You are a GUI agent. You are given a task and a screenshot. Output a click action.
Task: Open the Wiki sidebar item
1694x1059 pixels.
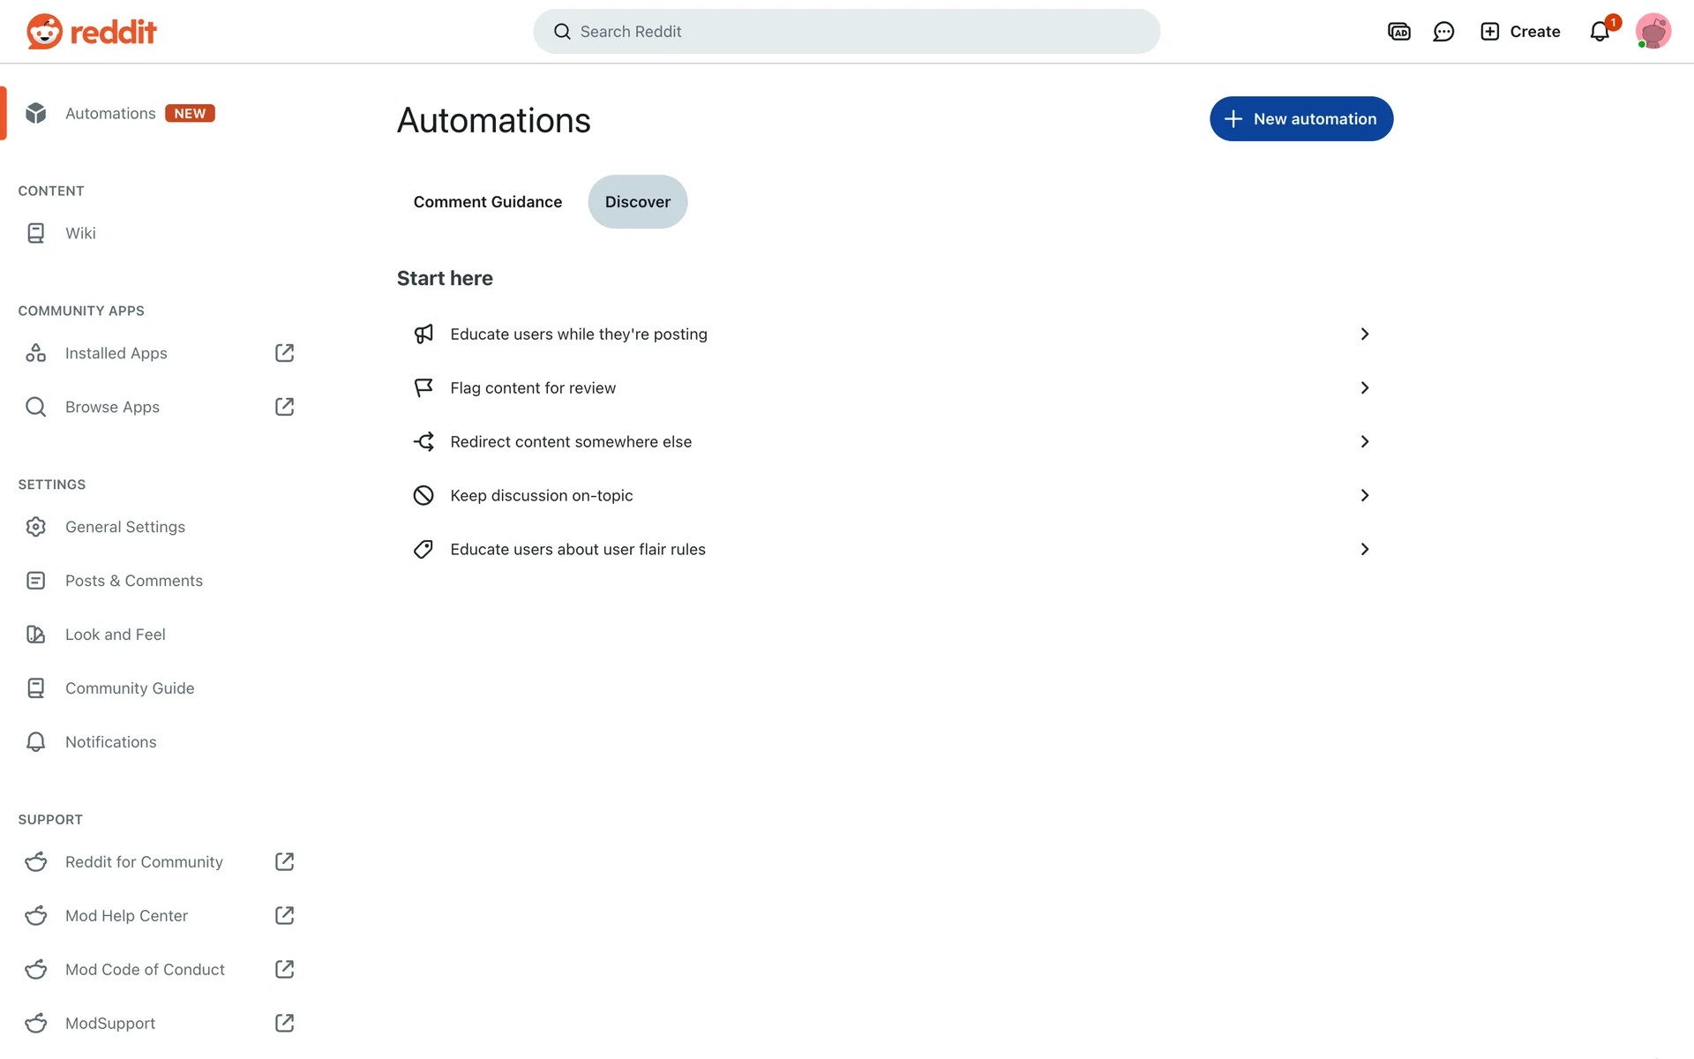pos(80,233)
